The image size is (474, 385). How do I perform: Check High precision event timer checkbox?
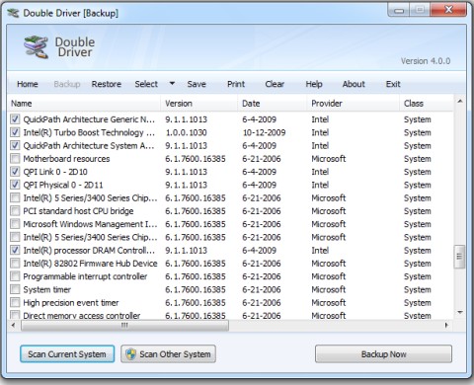(x=15, y=302)
